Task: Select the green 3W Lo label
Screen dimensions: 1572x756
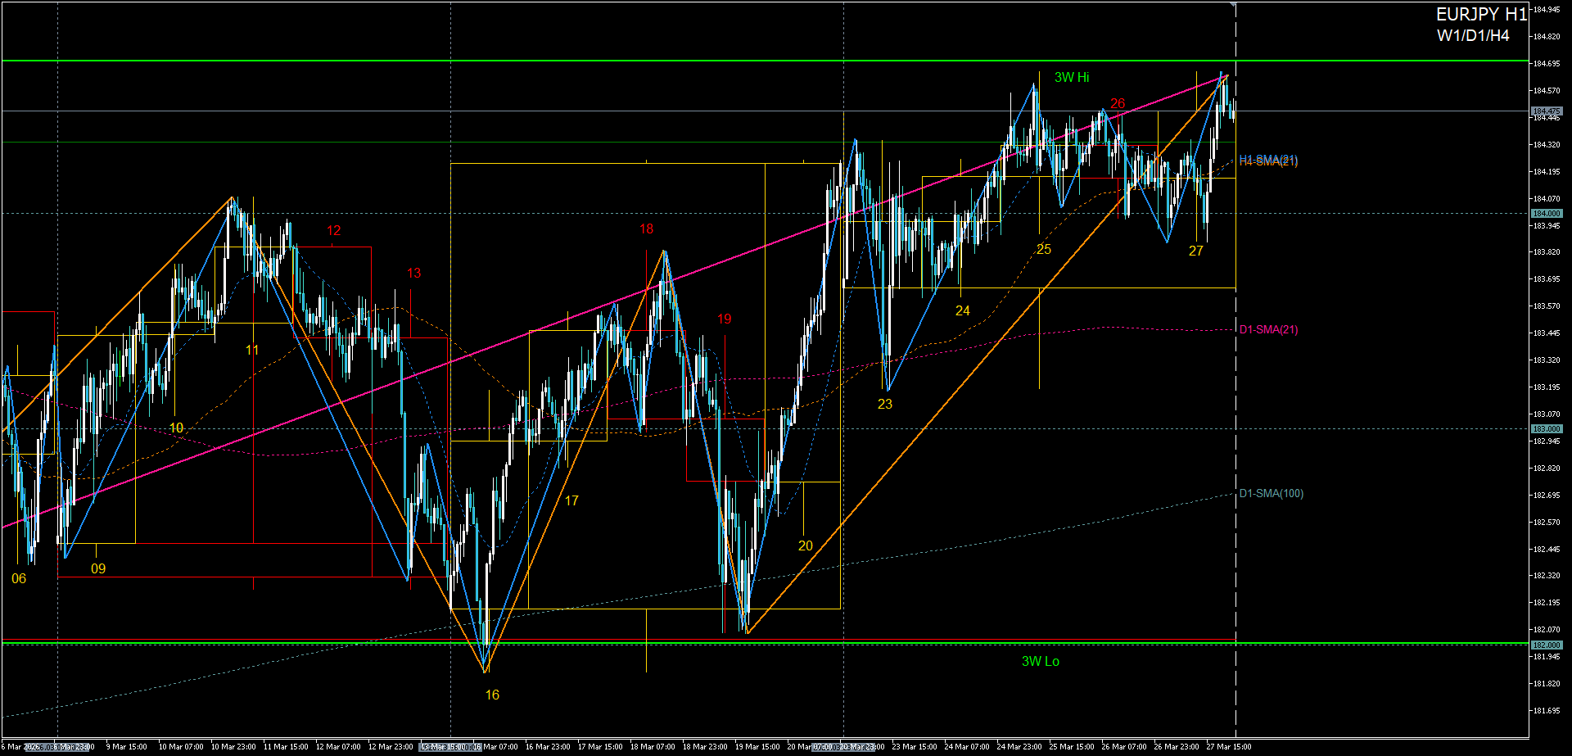Action: point(1040,661)
